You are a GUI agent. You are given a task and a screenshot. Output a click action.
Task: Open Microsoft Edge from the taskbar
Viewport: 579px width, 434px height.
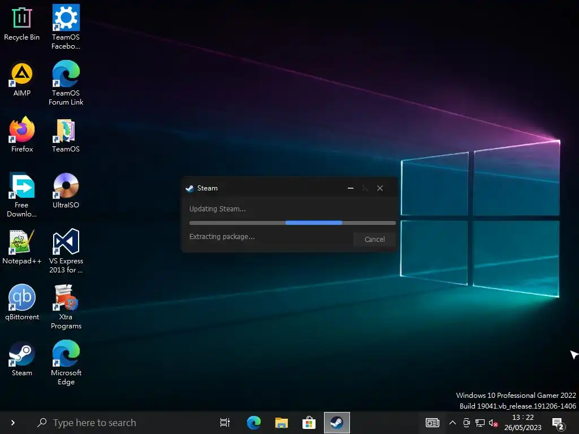(x=254, y=423)
